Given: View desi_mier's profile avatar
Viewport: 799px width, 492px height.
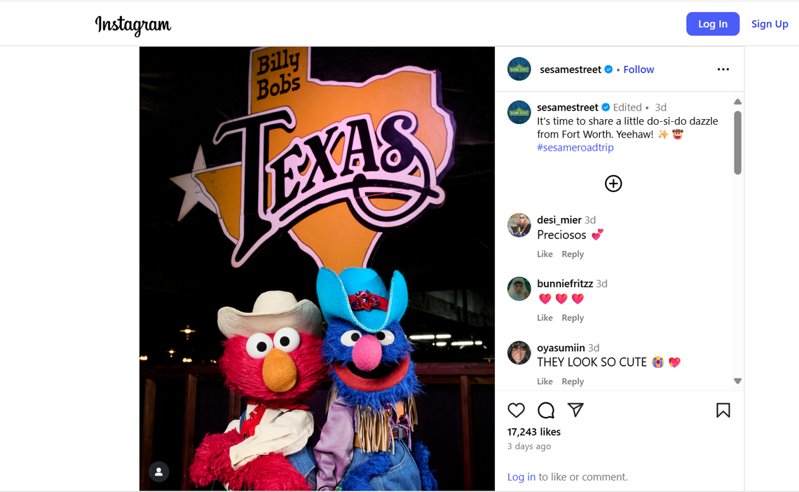Looking at the screenshot, I should click(x=519, y=226).
